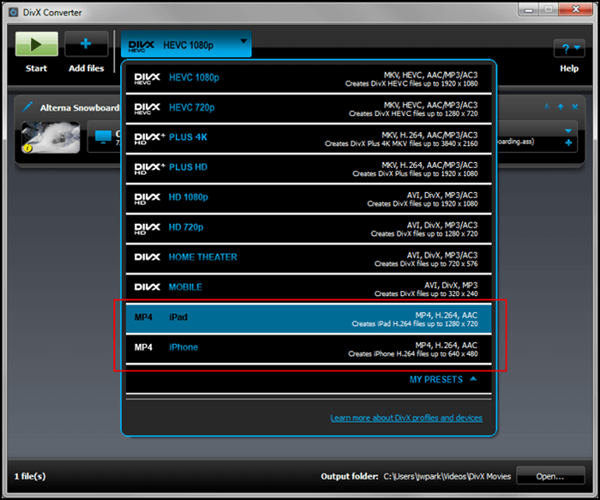The image size is (600, 500).
Task: Open the Help question mark menu
Action: pyautogui.click(x=569, y=49)
